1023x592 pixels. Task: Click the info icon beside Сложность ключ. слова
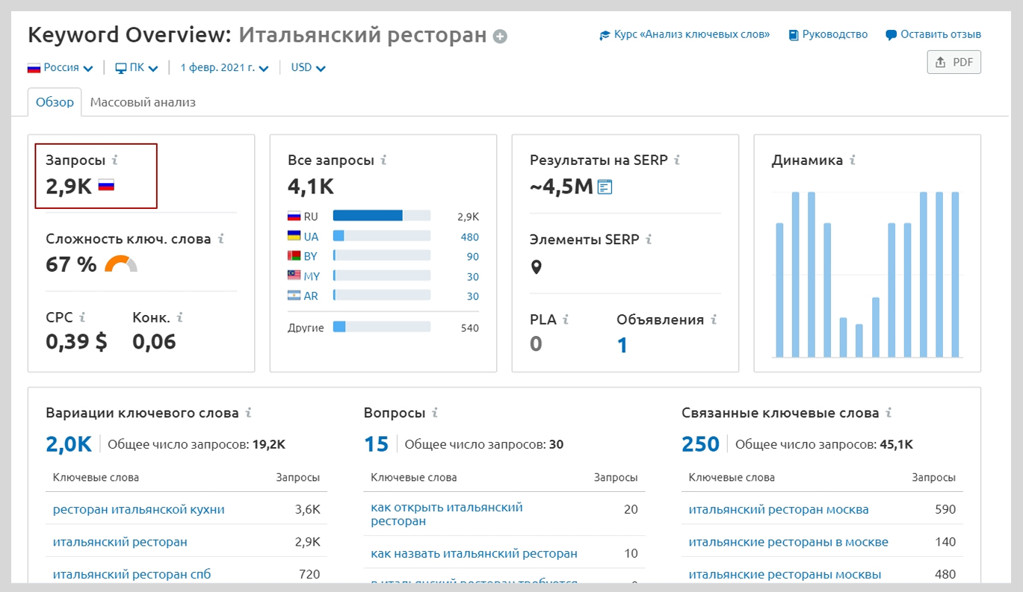pos(221,240)
